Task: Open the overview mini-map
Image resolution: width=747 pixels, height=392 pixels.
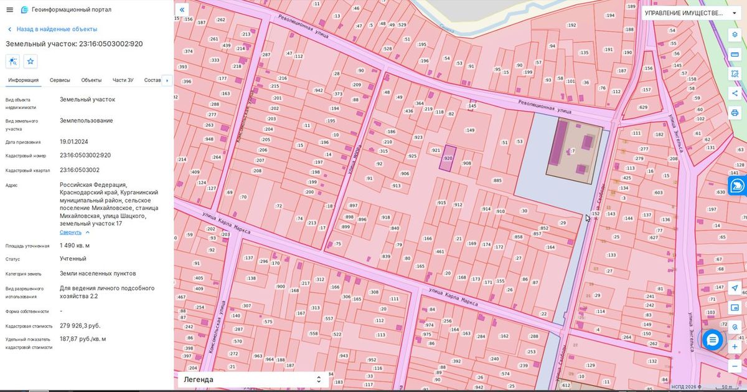Action: pos(735,307)
